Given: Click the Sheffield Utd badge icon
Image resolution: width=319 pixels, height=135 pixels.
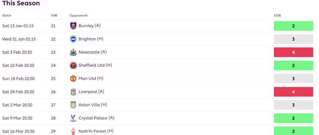Looking at the screenshot, I should coord(73,65).
